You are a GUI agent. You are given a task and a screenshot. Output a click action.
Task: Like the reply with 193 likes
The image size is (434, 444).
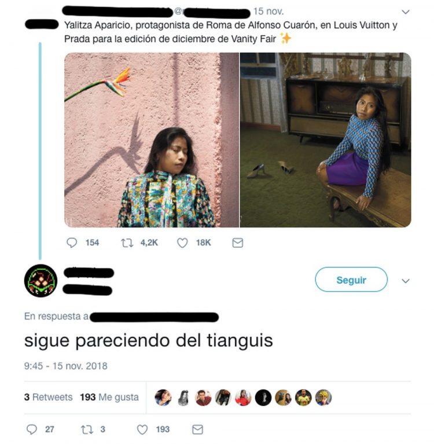click(x=142, y=430)
